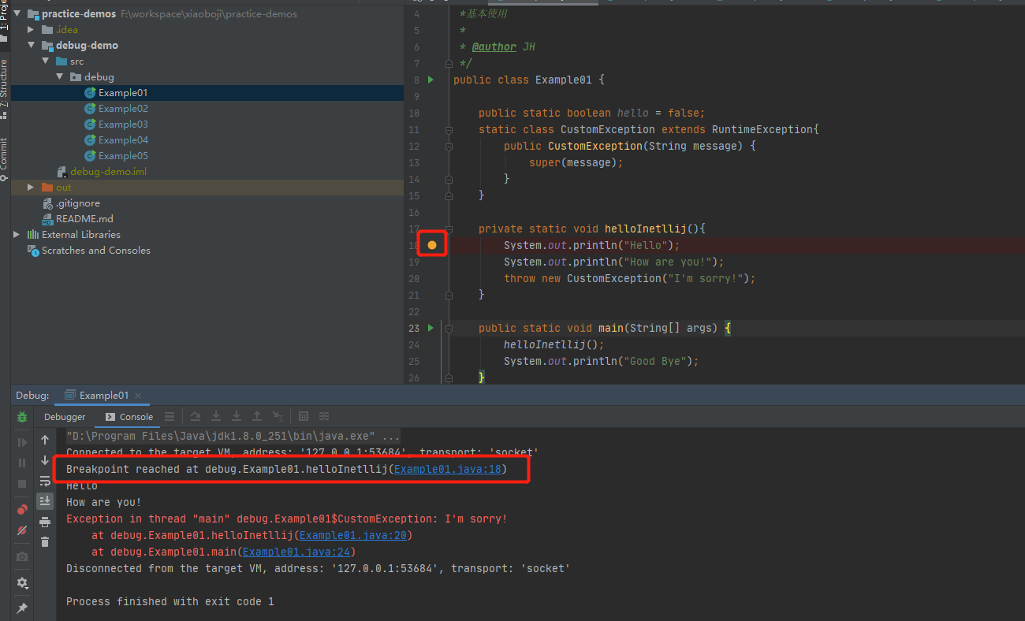Expand the External Libraries node
The image size is (1025, 621).
16,234
